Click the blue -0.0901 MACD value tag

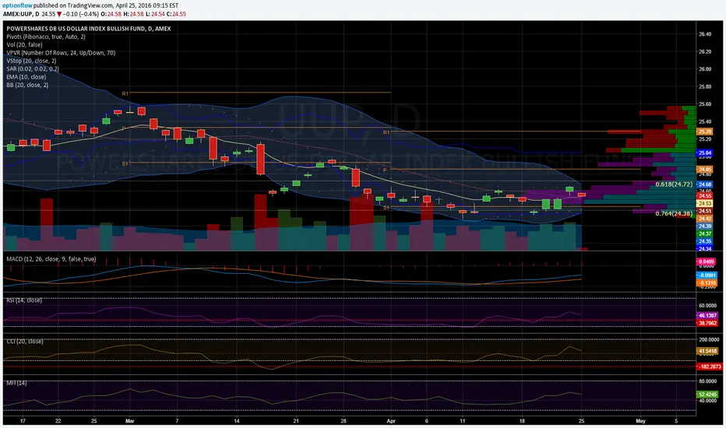pos(707,275)
